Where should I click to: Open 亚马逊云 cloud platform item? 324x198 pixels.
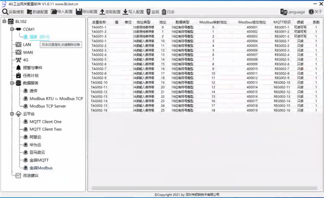[37, 152]
